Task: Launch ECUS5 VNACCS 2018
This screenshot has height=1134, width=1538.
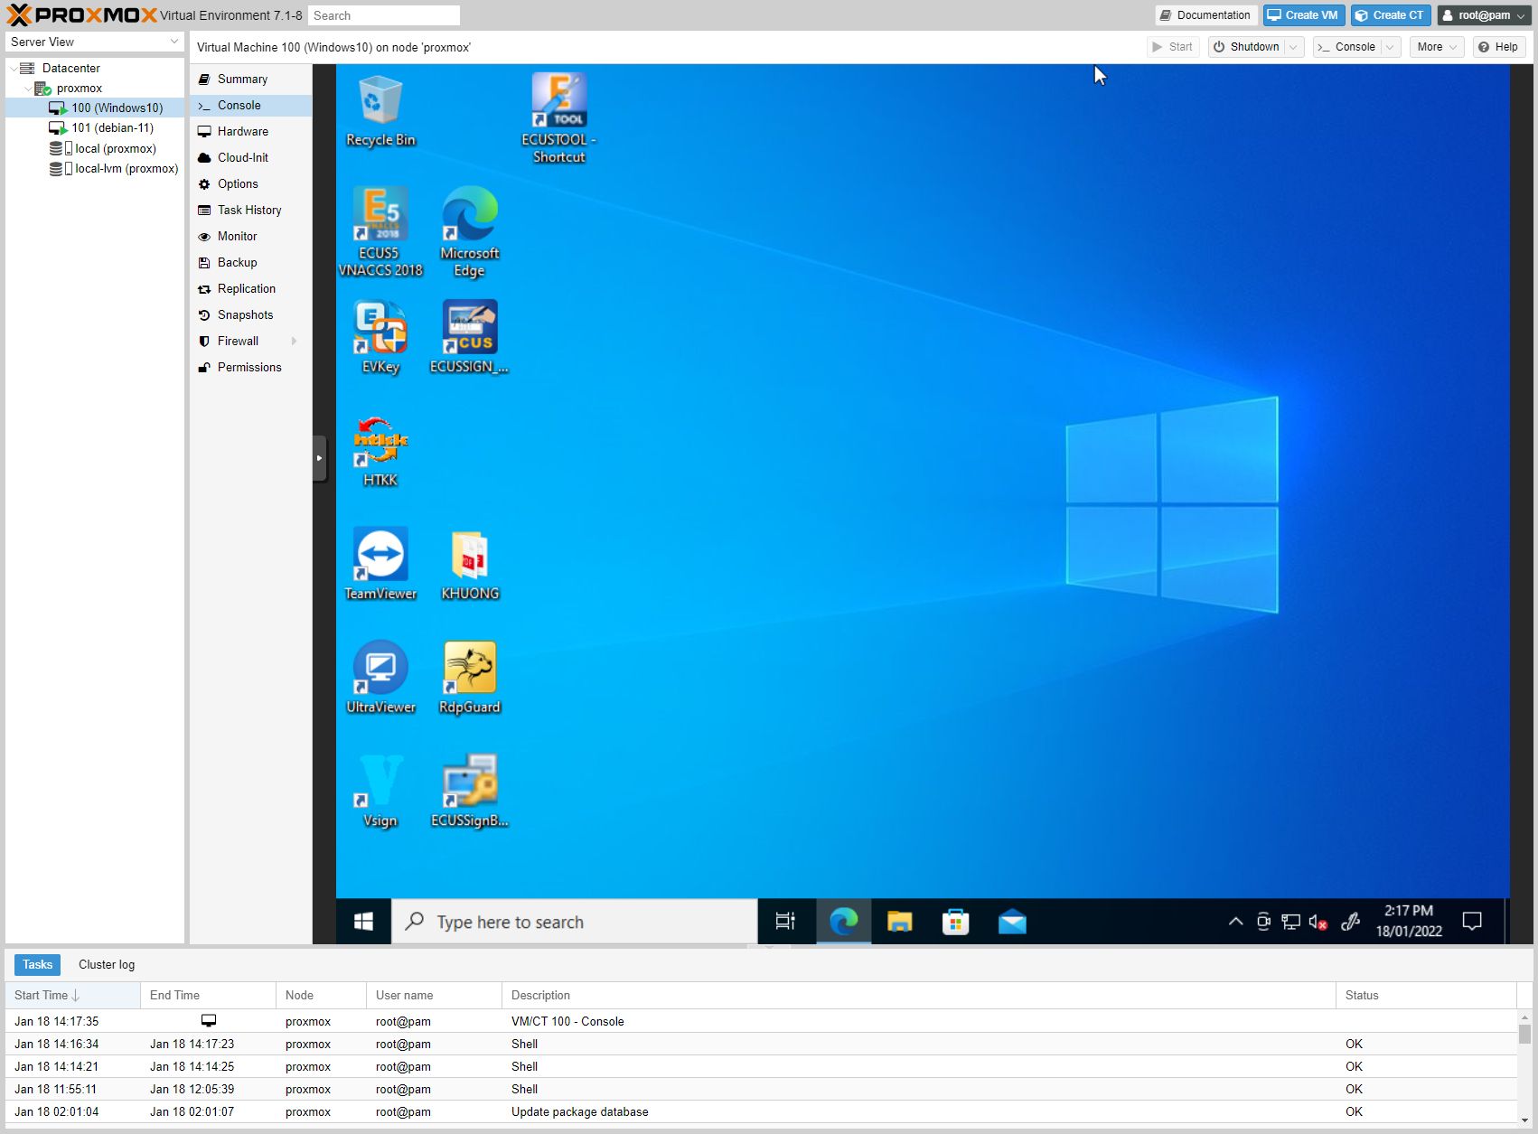Action: pos(380,215)
